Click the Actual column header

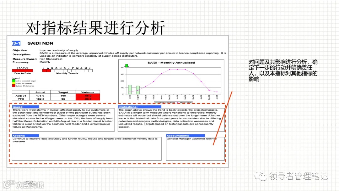point(40,92)
